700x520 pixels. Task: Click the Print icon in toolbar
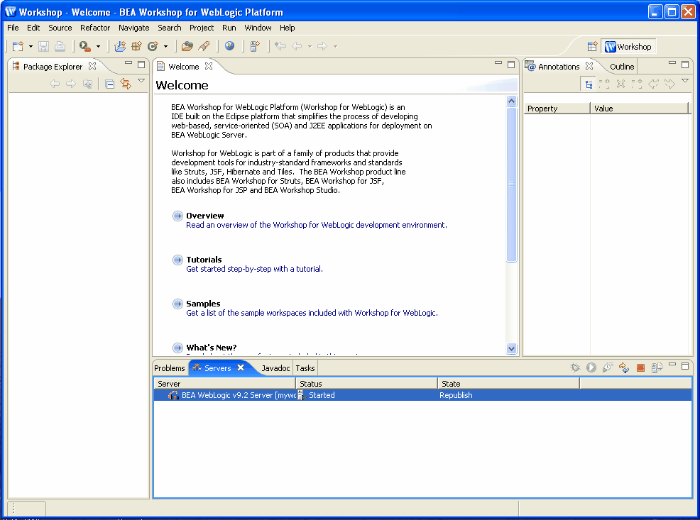pyautogui.click(x=60, y=46)
